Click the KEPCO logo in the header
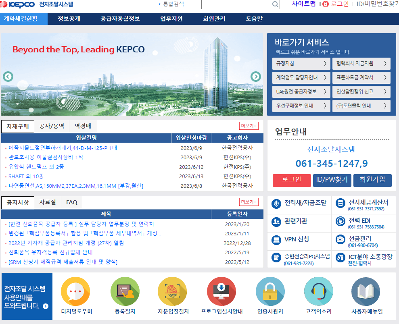The height and width of the screenshot is (324, 399). pos(17,4)
